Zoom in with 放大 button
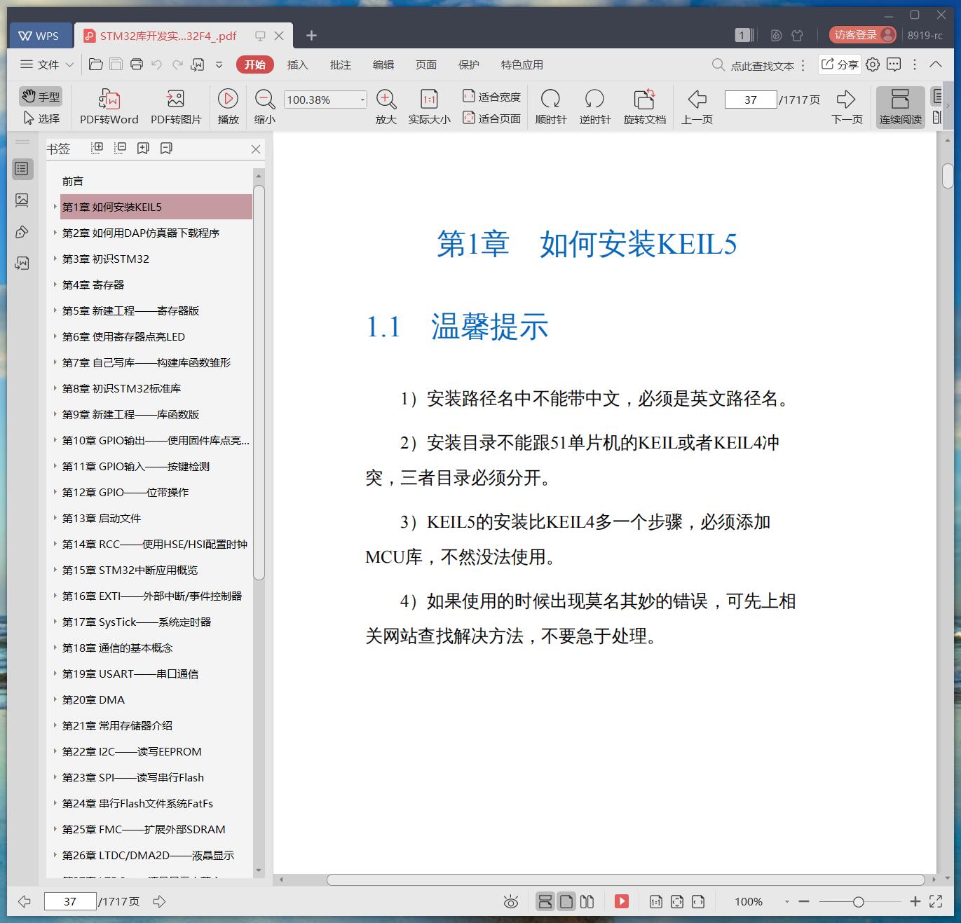 [x=386, y=107]
